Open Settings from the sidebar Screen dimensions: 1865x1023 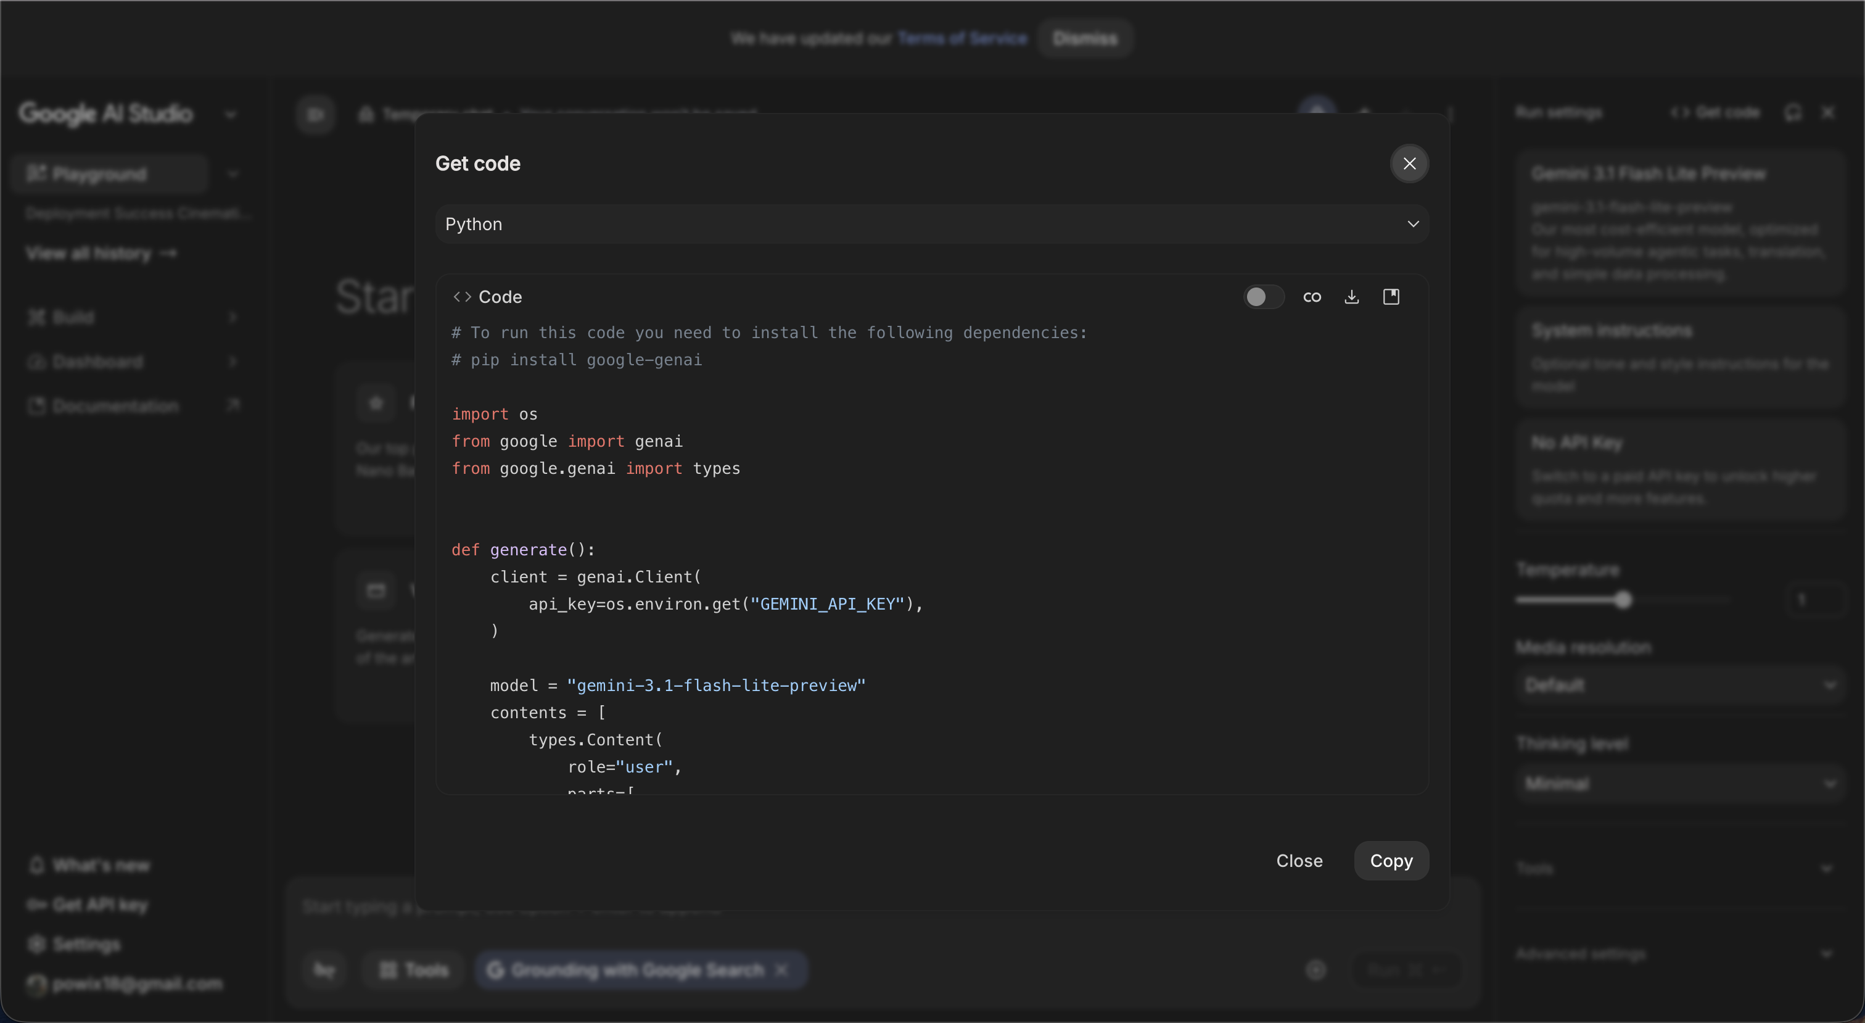[86, 944]
